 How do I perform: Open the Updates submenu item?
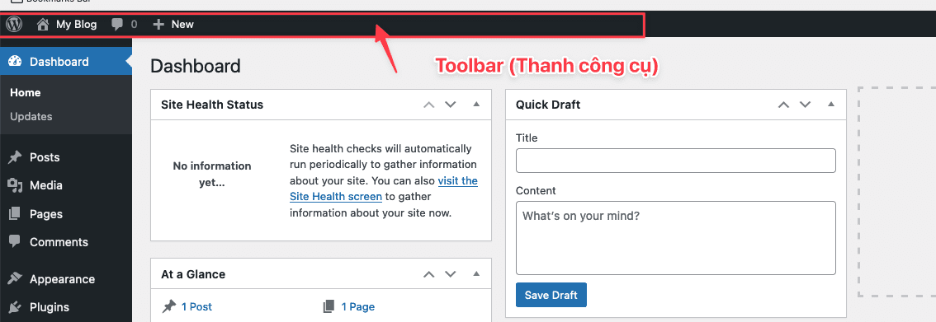click(x=31, y=117)
